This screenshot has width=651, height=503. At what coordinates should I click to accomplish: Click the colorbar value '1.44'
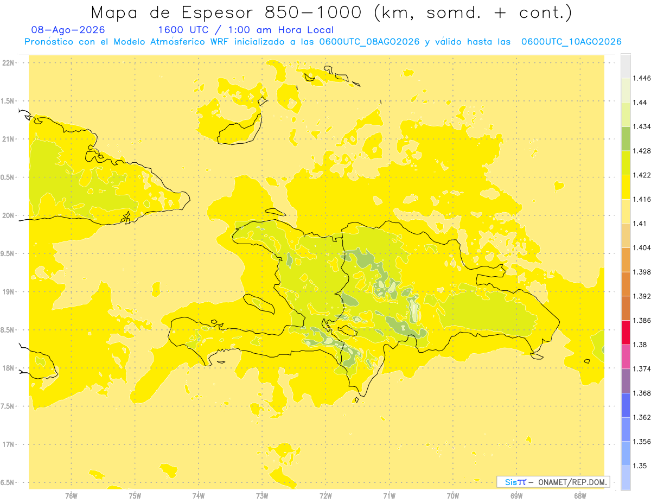pos(640,103)
